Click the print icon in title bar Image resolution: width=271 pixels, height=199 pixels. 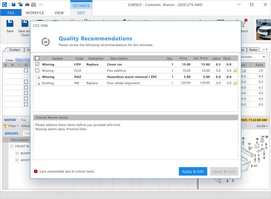click(27, 5)
